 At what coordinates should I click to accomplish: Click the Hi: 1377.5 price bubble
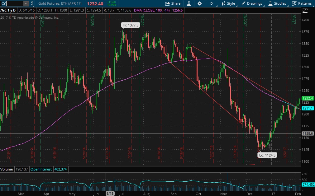[x=131, y=25]
